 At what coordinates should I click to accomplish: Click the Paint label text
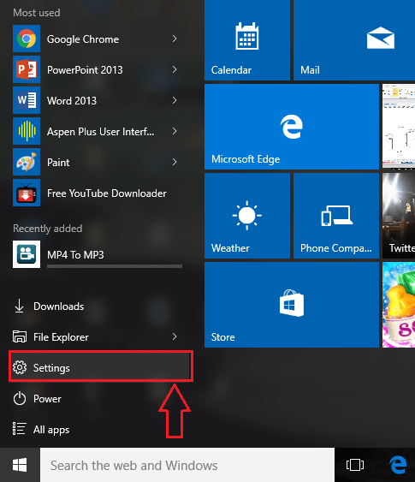point(58,163)
